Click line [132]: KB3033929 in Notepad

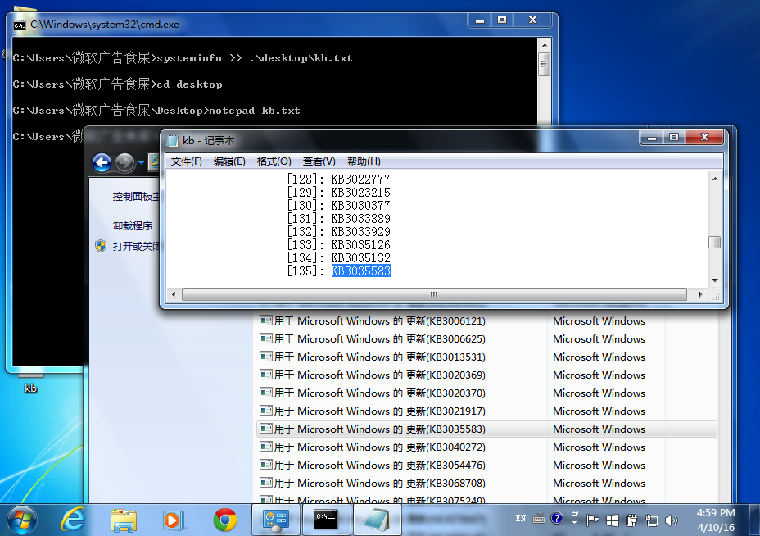[338, 231]
